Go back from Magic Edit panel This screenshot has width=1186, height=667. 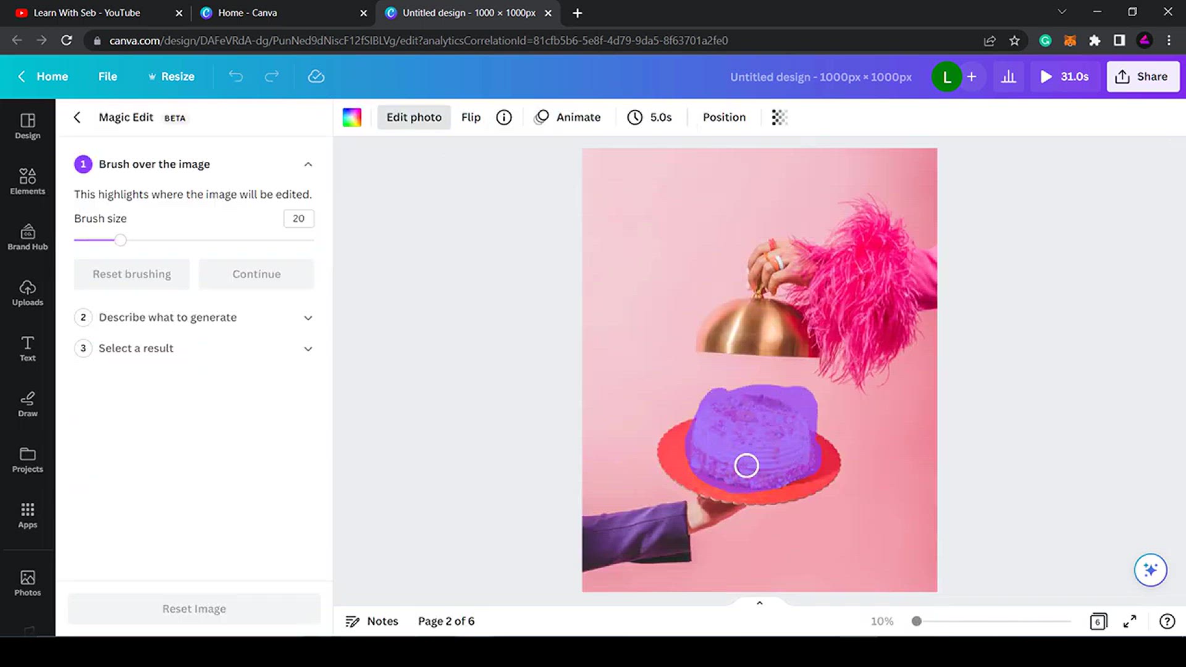click(77, 117)
